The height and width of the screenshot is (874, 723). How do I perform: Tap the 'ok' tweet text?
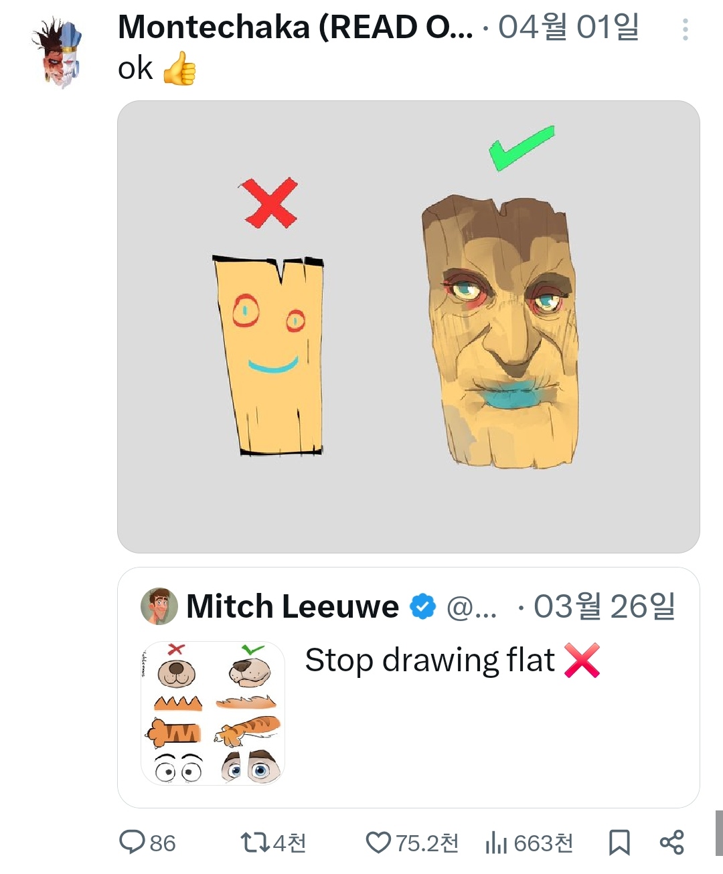[136, 68]
